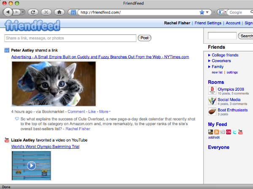
Task: Click the Last.fm icon in My Feed
Action: click(229, 132)
